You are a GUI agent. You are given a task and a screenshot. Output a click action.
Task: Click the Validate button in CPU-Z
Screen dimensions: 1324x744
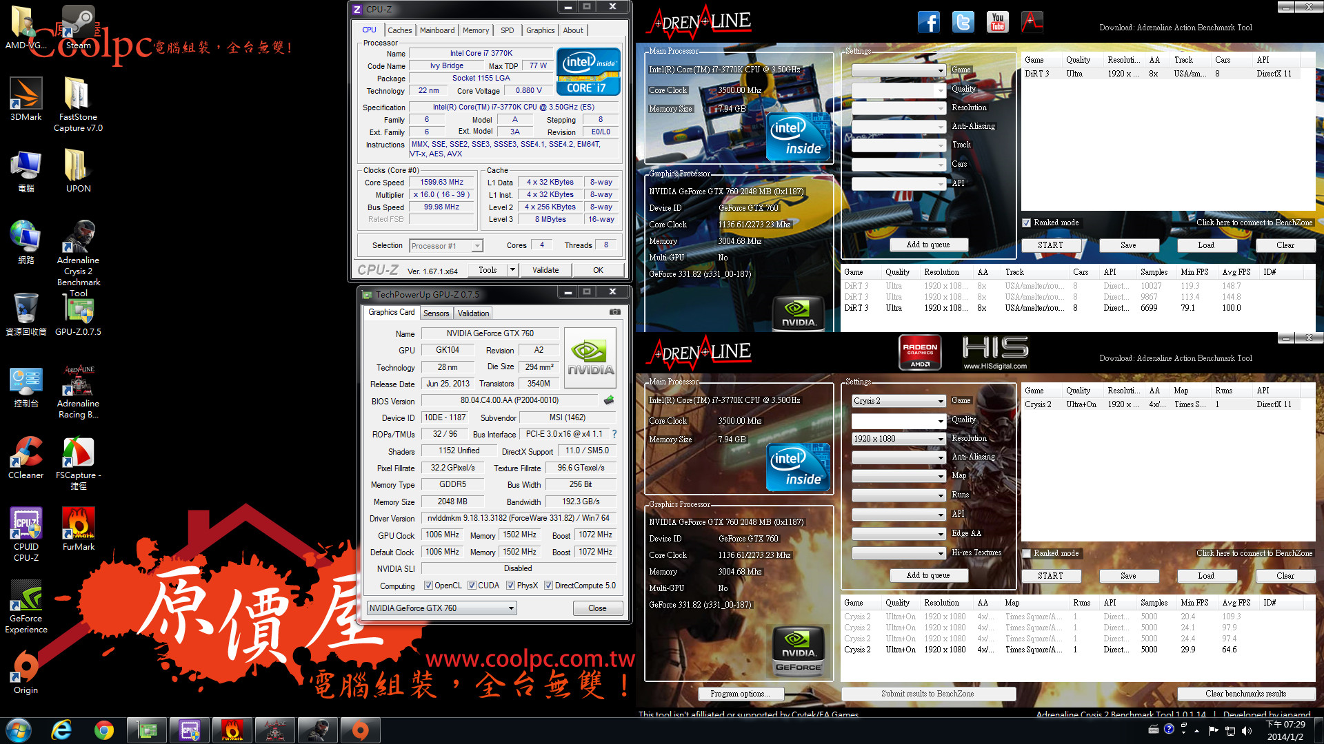coord(545,270)
